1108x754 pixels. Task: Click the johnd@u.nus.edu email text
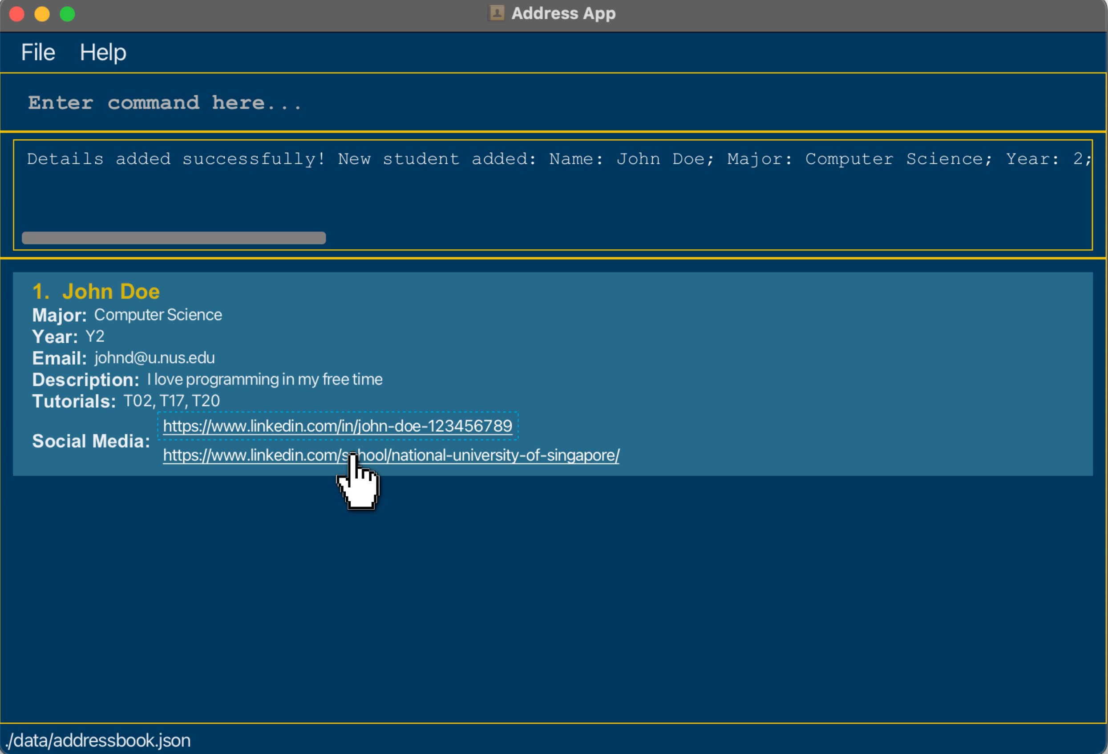tap(154, 358)
